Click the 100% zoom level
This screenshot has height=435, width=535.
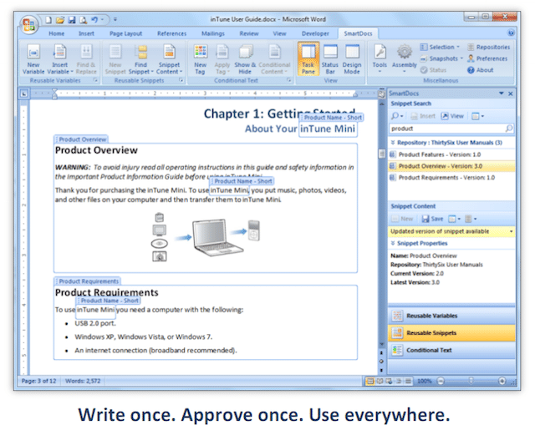(425, 381)
